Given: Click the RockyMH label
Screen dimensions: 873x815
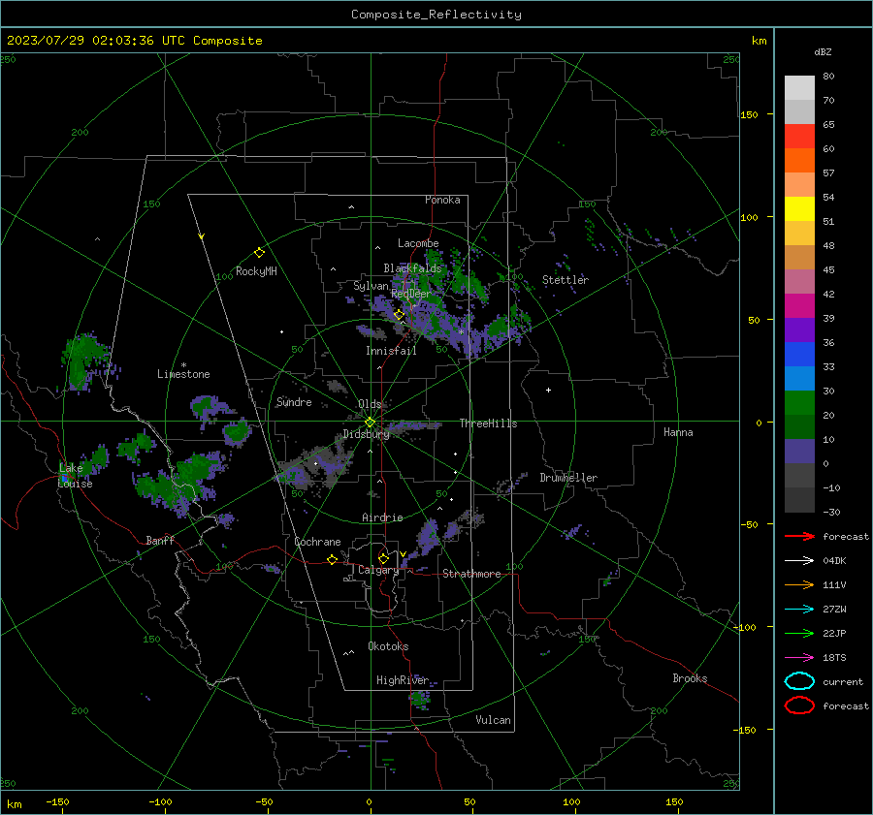Looking at the screenshot, I should pyautogui.click(x=256, y=271).
